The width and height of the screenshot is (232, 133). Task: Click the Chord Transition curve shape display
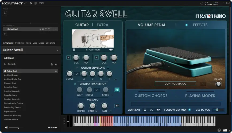(96, 90)
